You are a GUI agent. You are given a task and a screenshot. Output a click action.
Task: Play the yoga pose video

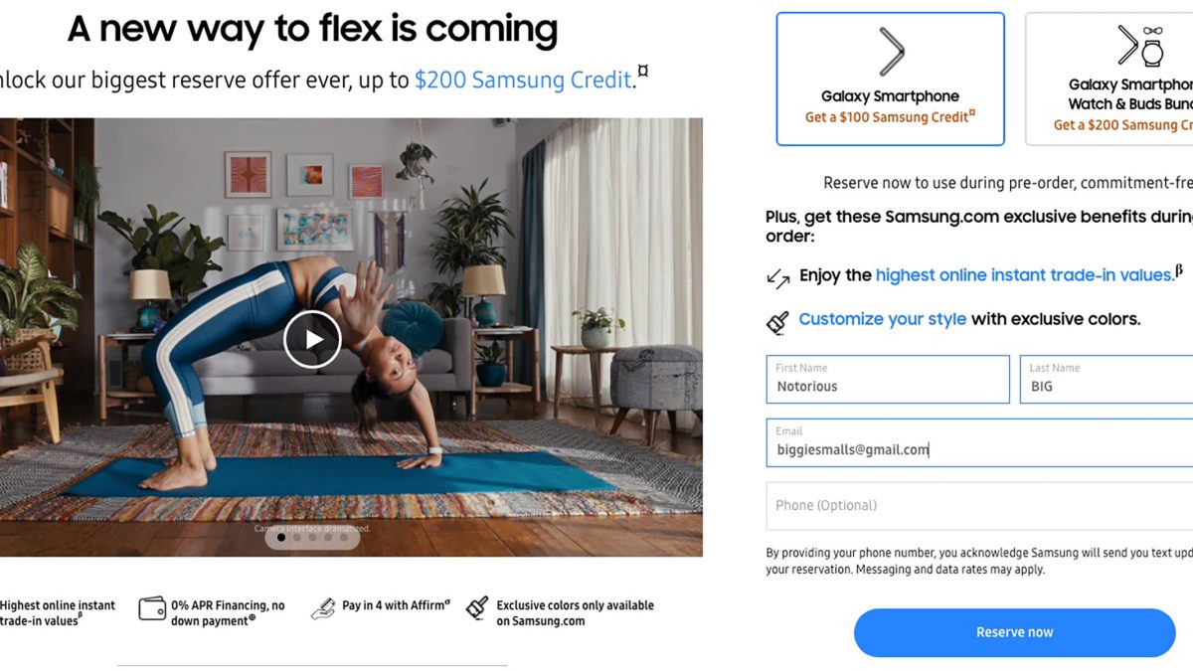pyautogui.click(x=312, y=340)
